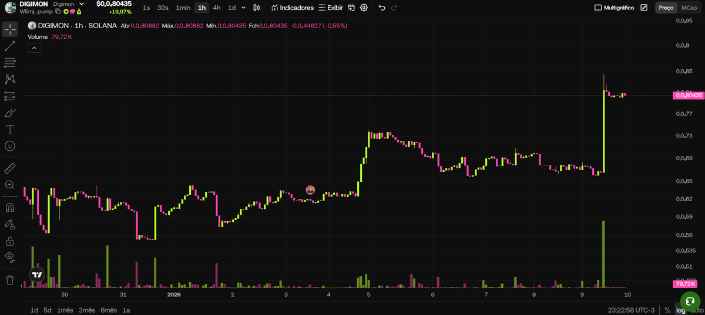The image size is (705, 315).
Task: Collapse the indicator legend chevron
Action: tap(34, 48)
